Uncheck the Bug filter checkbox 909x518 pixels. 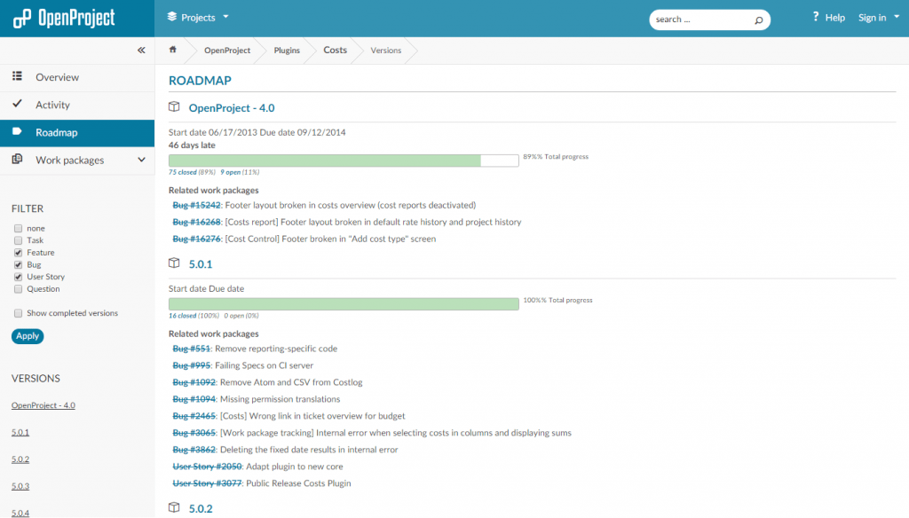click(x=19, y=264)
